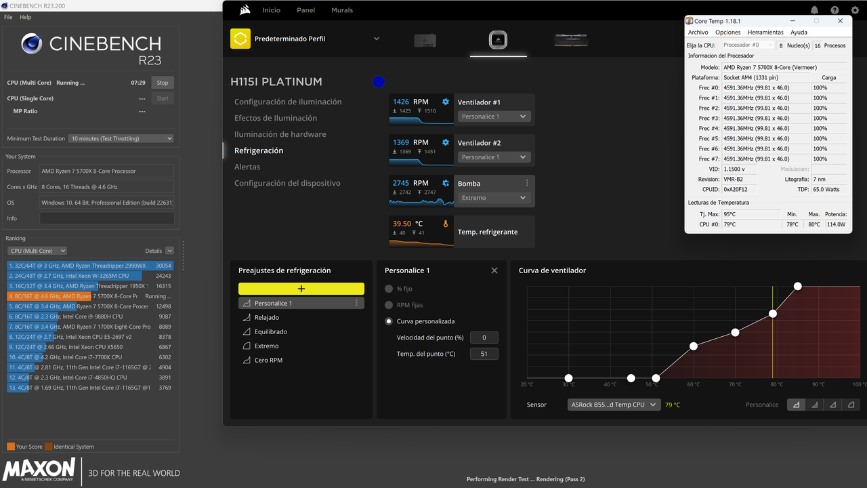This screenshot has width=867, height=488.
Task: Expand the Details arrow in Cinebench ranking
Action: click(x=169, y=251)
